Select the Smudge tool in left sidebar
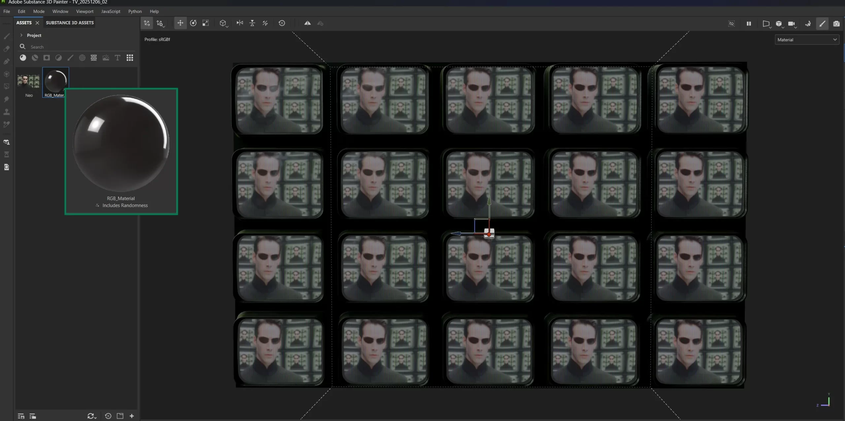The width and height of the screenshot is (845, 421). [7, 99]
